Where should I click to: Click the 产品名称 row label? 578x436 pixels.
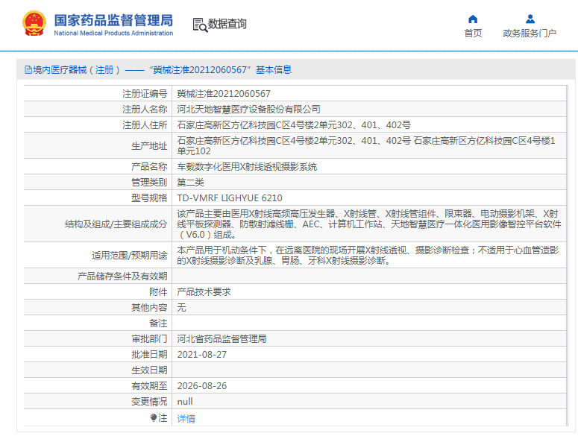click(149, 167)
